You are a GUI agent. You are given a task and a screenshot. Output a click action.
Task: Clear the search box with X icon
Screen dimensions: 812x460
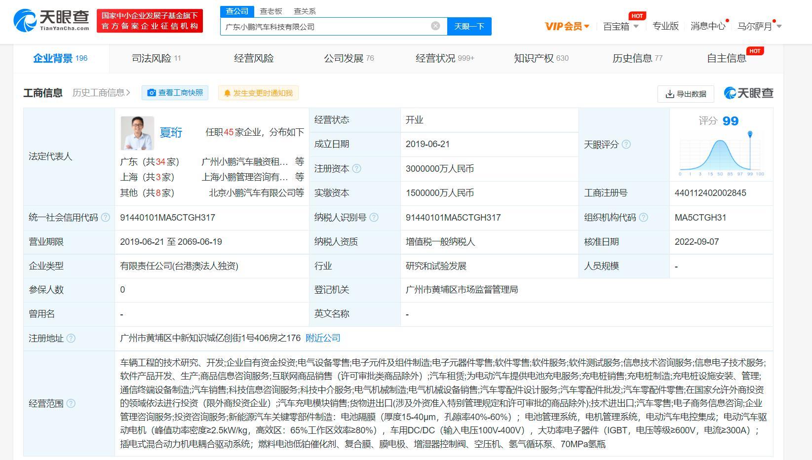(435, 26)
